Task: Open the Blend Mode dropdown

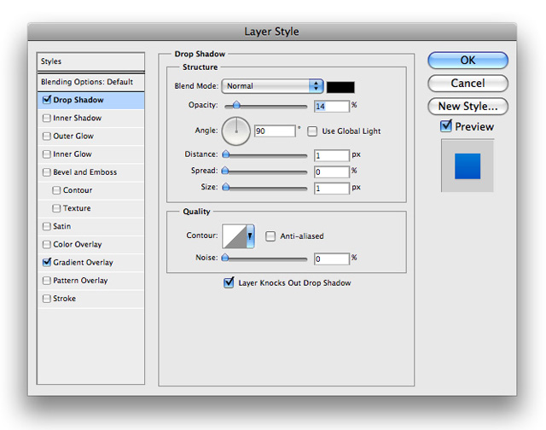Action: click(x=272, y=86)
